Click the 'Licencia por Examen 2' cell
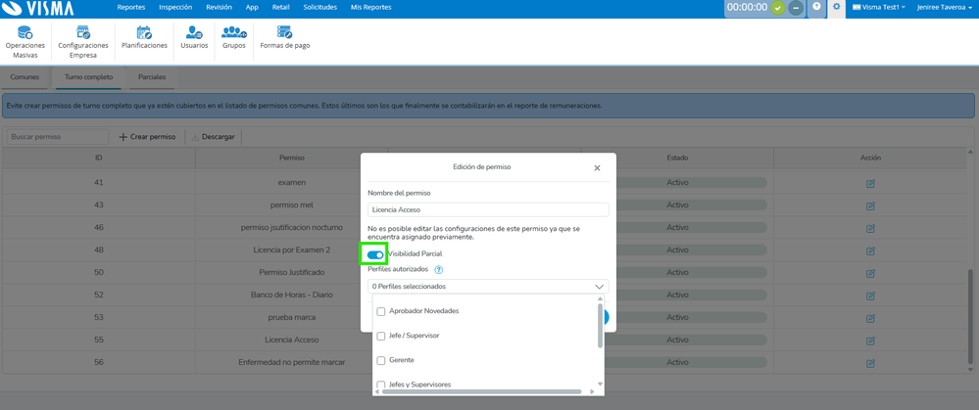The image size is (979, 410). coord(292,251)
